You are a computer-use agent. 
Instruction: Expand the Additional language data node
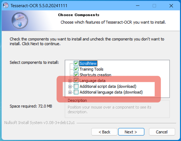[70, 92]
